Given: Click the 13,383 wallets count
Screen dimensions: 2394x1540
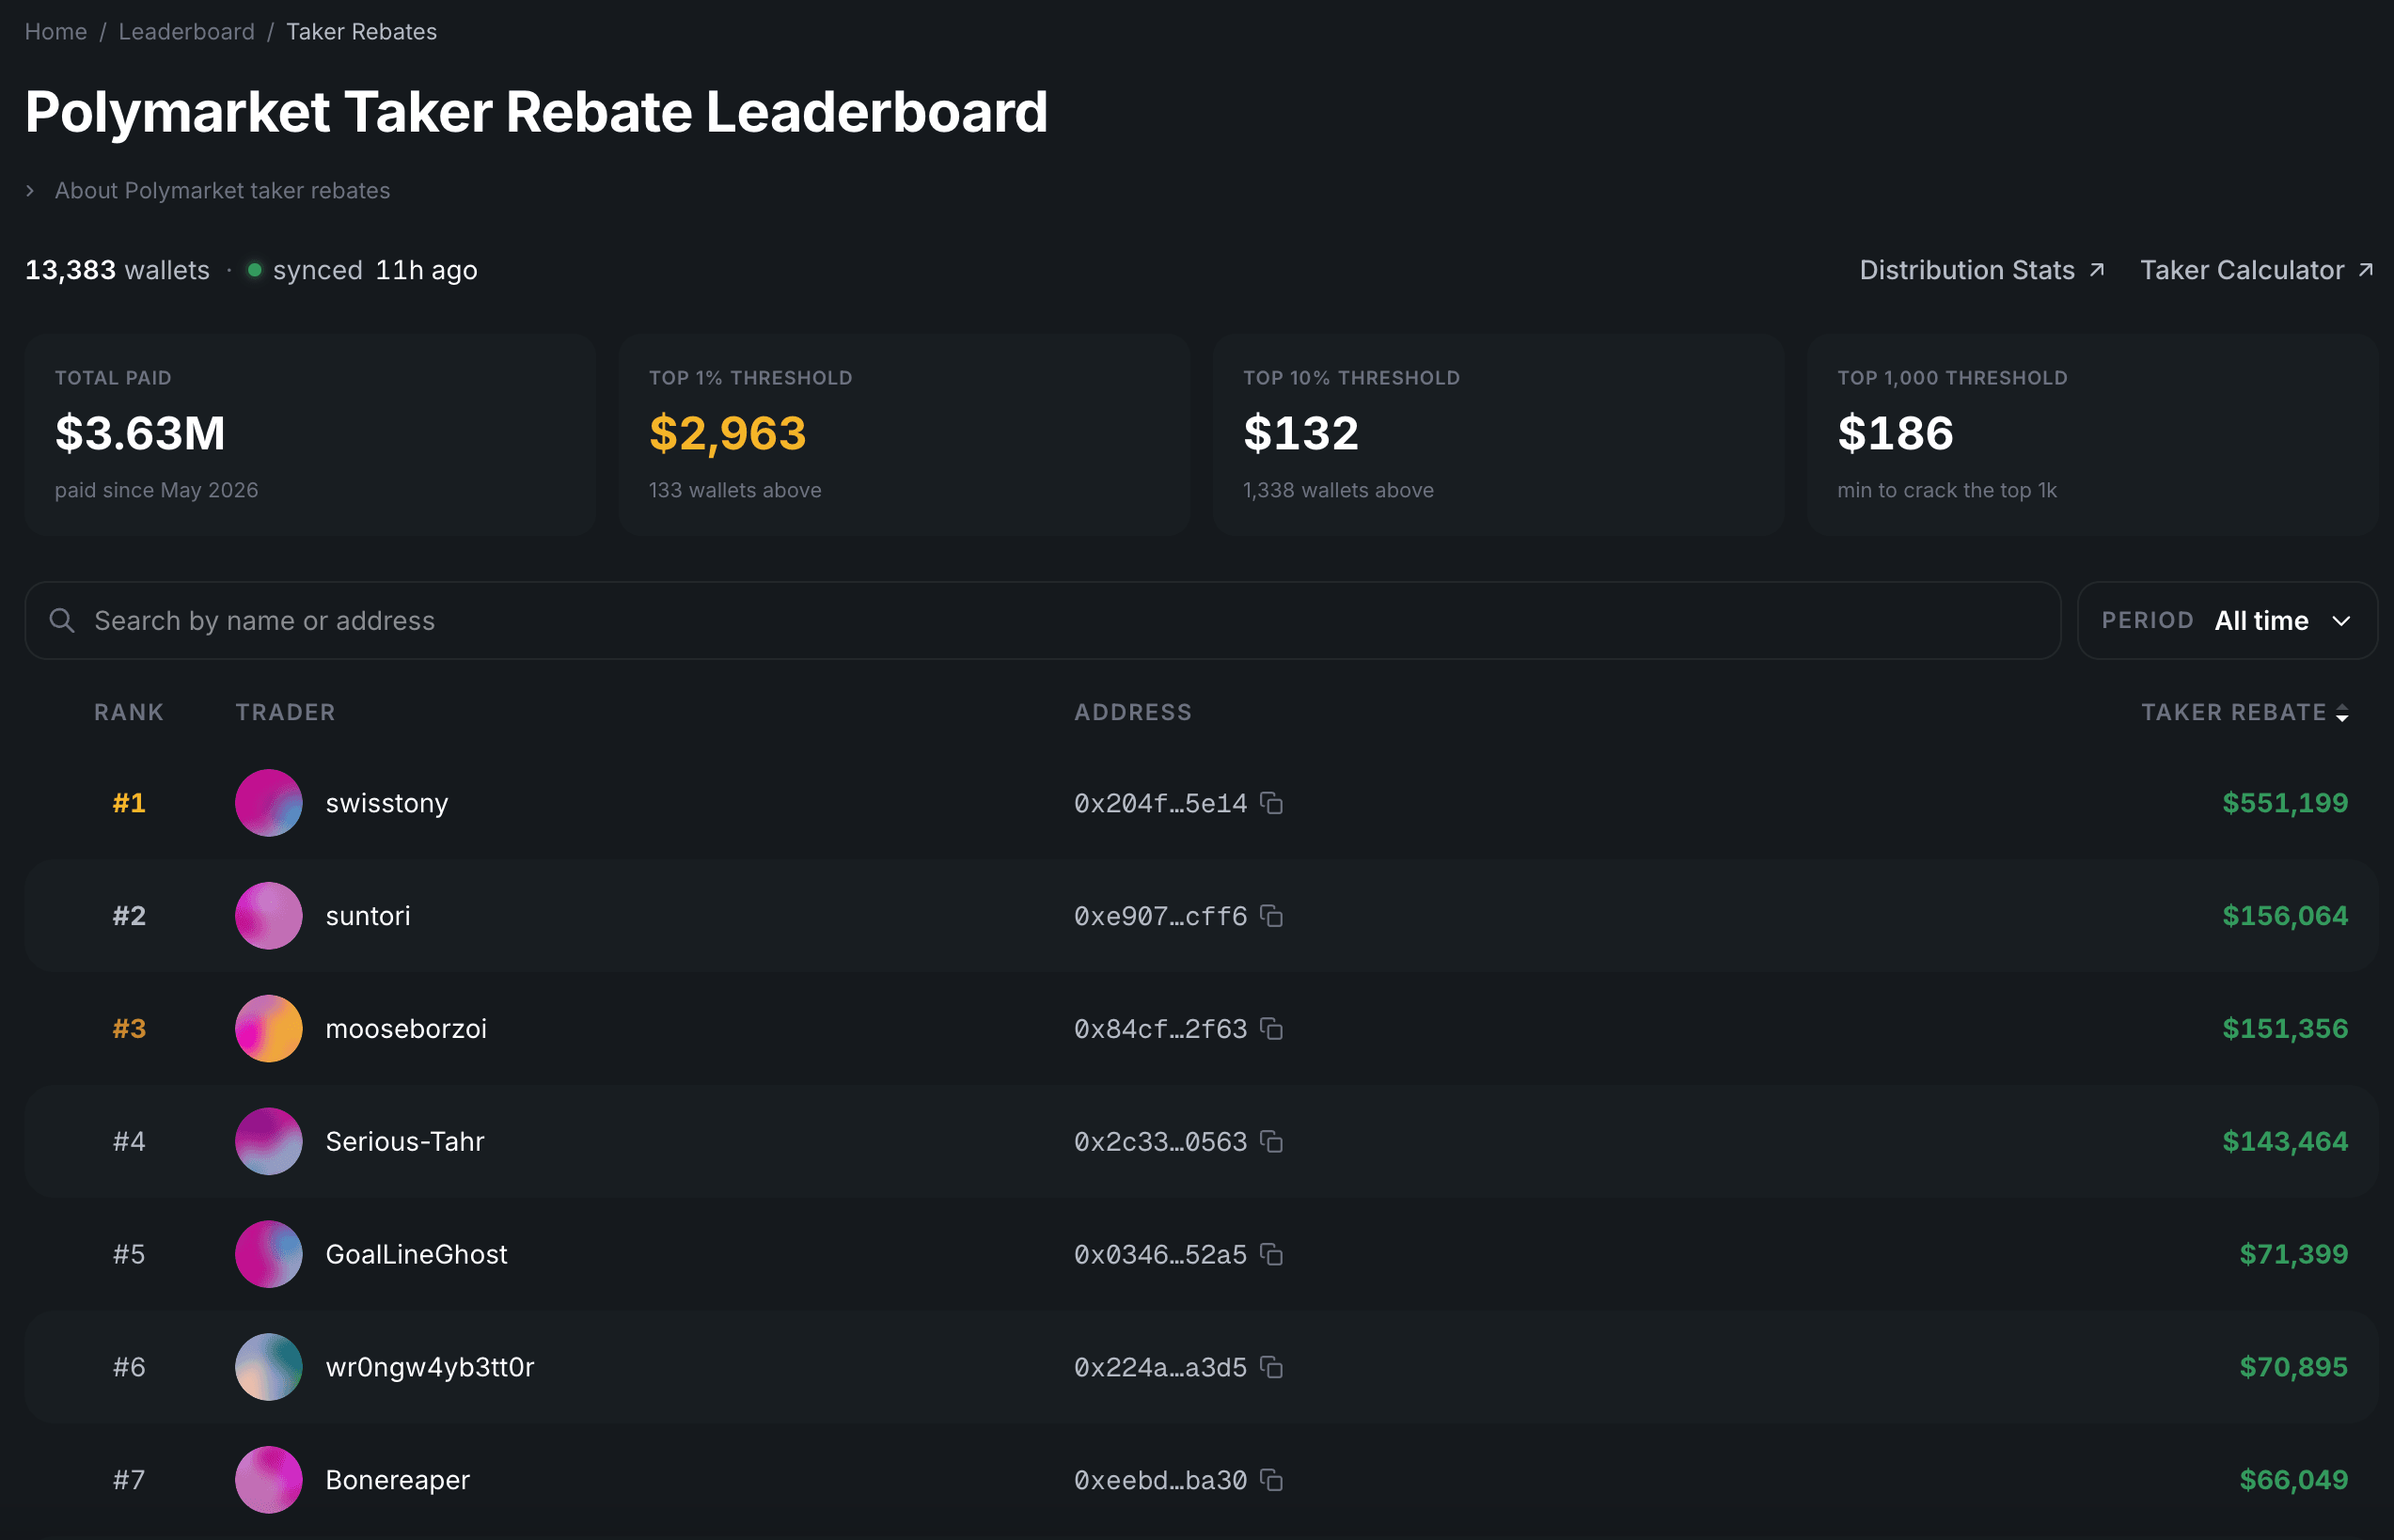Looking at the screenshot, I should (117, 270).
